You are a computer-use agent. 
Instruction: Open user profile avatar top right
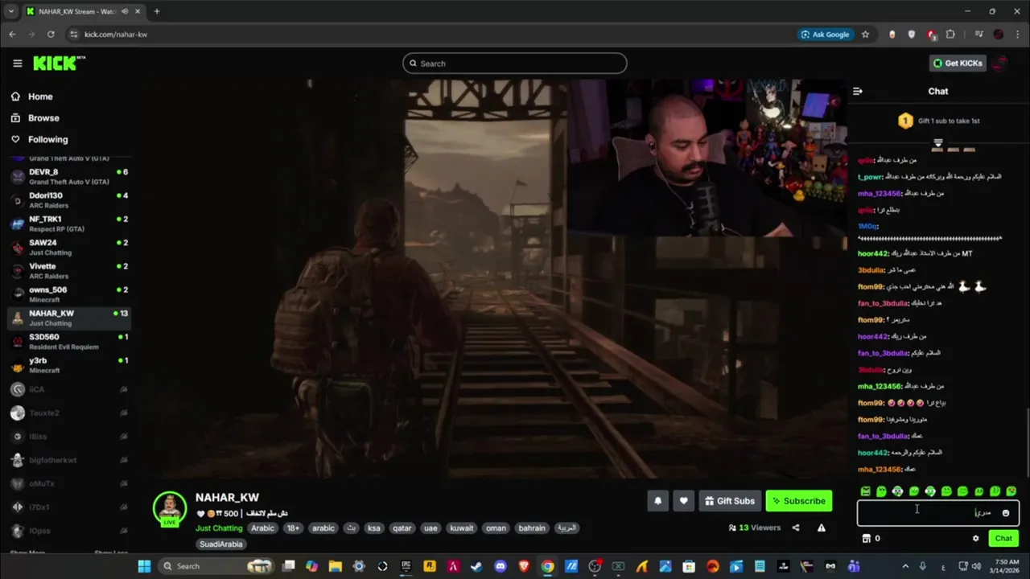click(999, 64)
